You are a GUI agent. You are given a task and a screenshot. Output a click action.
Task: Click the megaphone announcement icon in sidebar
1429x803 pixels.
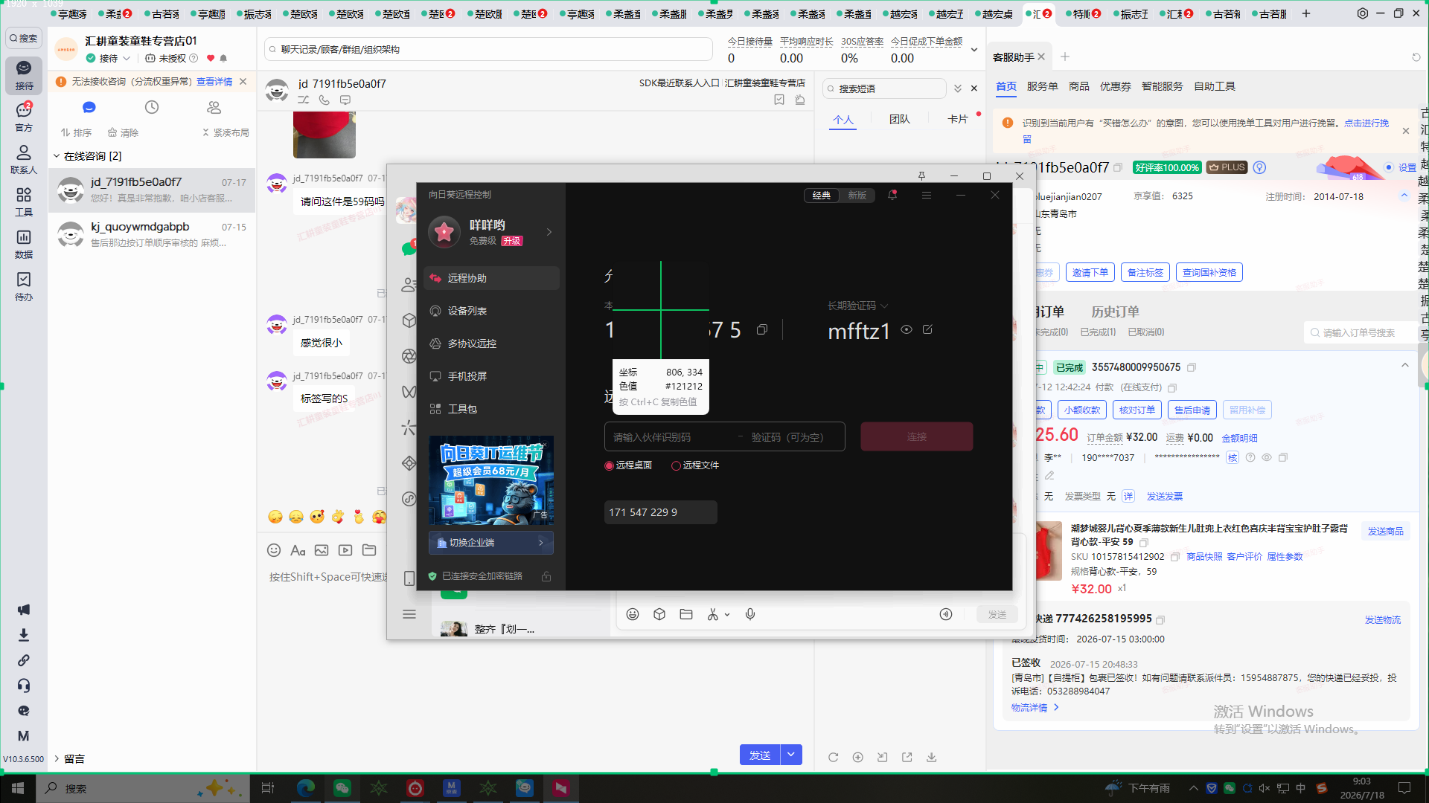tap(24, 610)
